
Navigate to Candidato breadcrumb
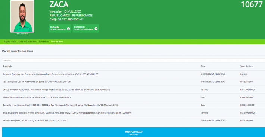pos(44,42)
